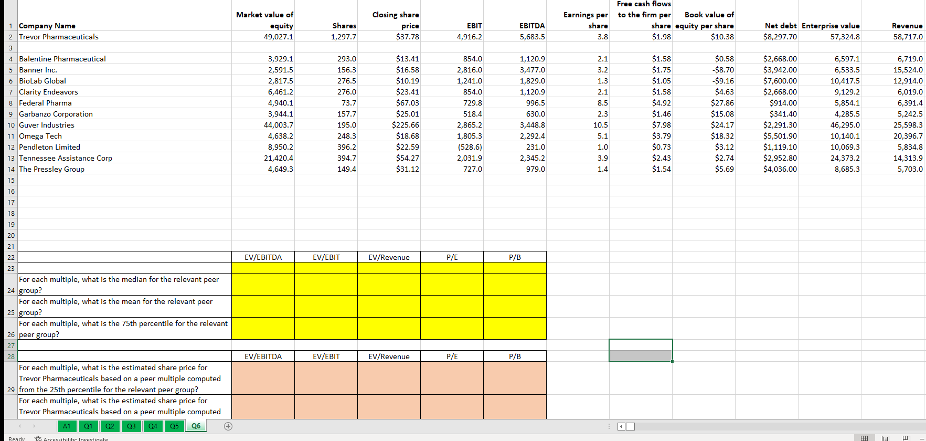Click the yellow EV/EBIT mean cell

point(326,307)
